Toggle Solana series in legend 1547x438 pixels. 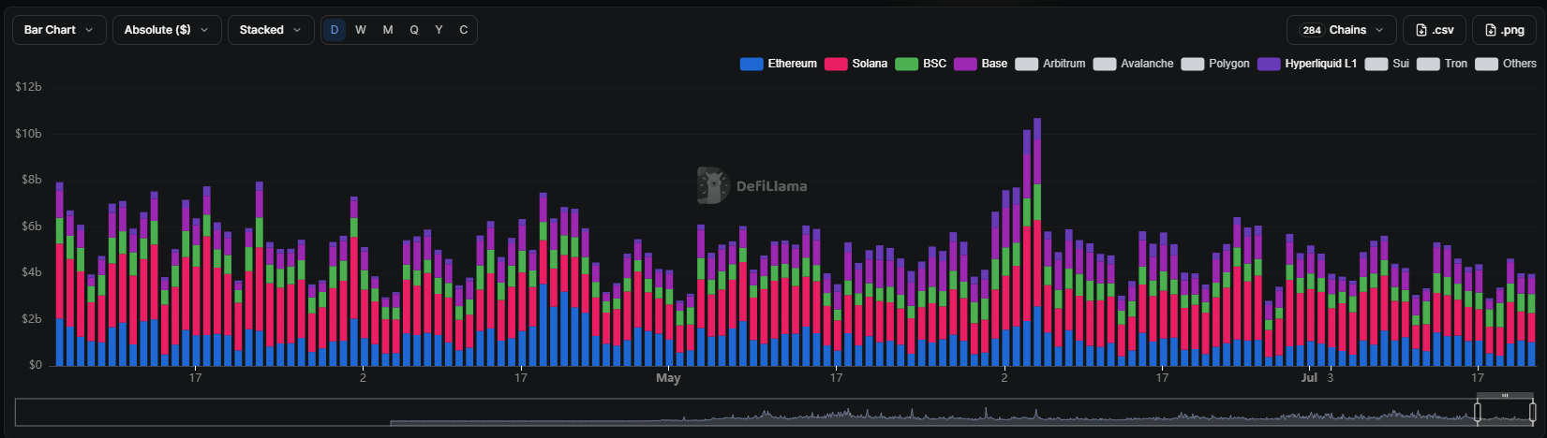point(855,64)
